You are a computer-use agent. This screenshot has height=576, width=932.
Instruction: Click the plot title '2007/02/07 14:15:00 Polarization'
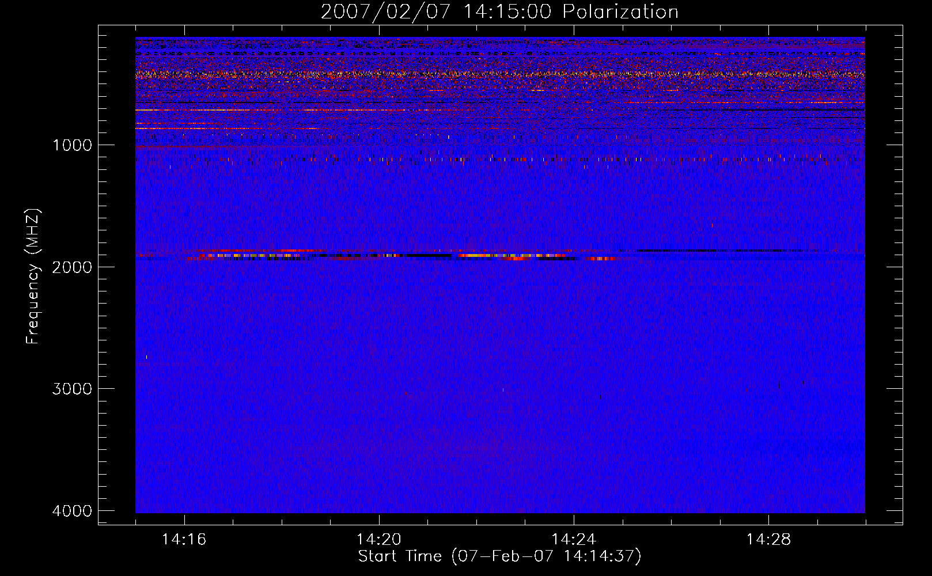(x=499, y=12)
